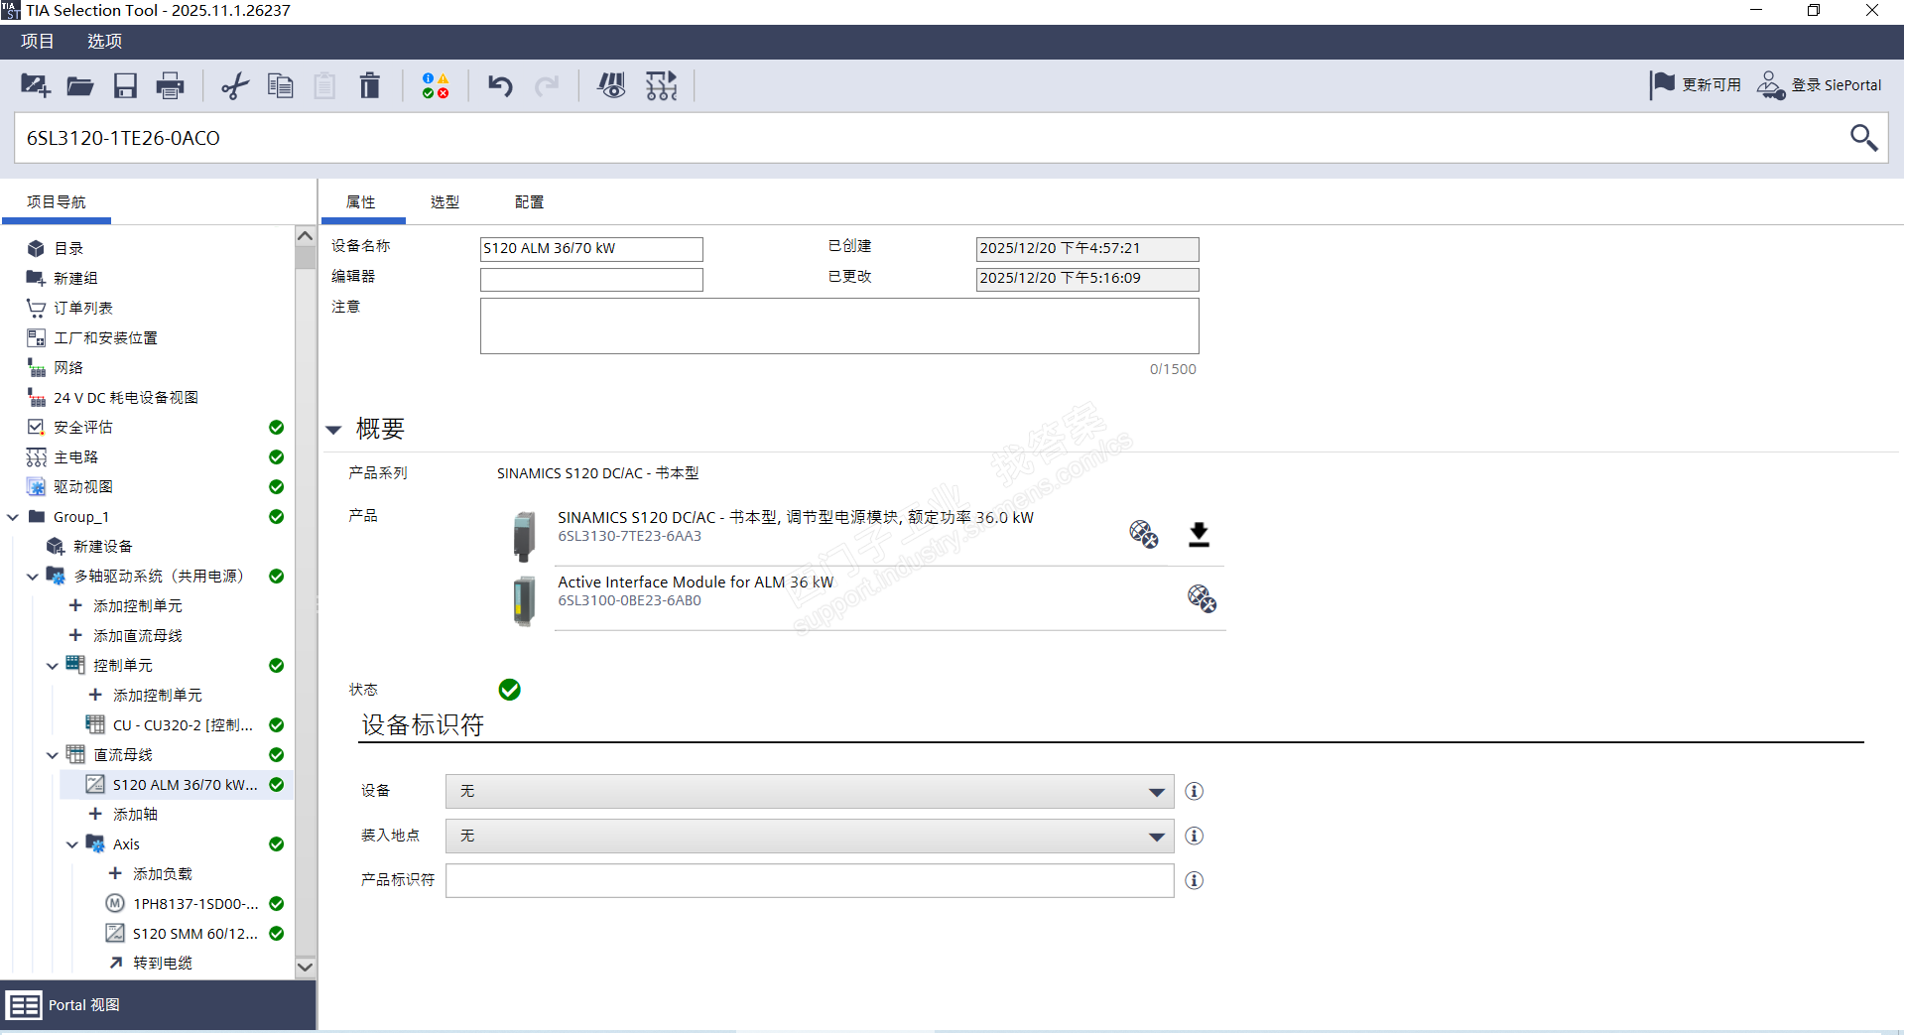The width and height of the screenshot is (1905, 1035).
Task: Delete item with the trash can icon
Action: (x=370, y=85)
